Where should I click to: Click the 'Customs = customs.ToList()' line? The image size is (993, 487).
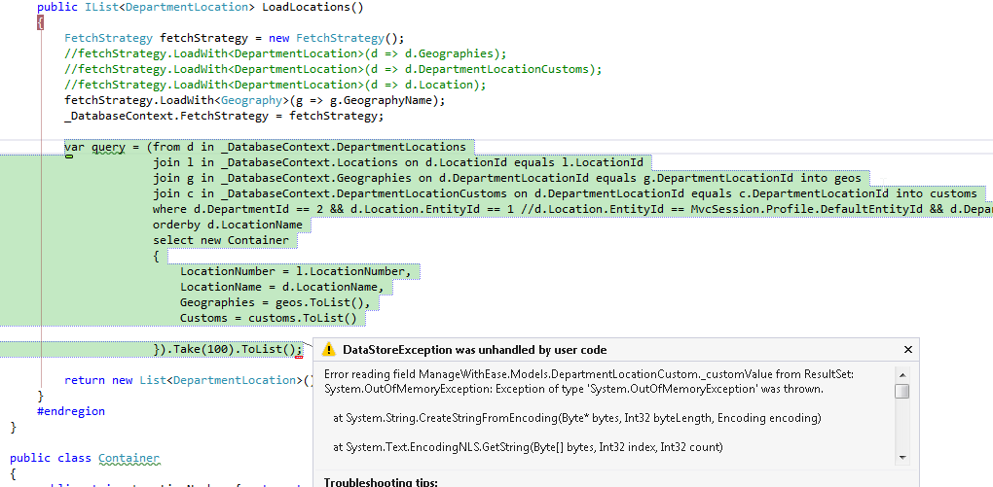pos(269,318)
